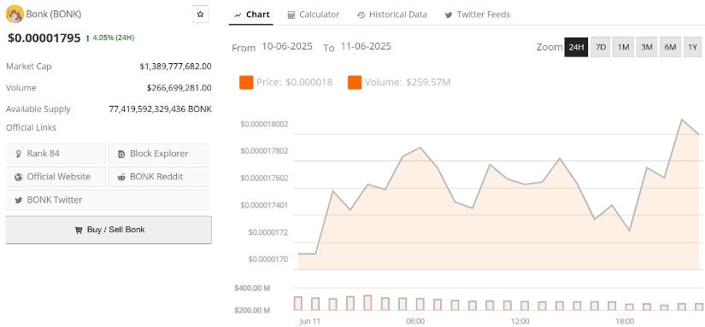This screenshot has height=327, width=705.
Task: Toggle the Volume series orange legend swatch
Action: click(x=355, y=83)
